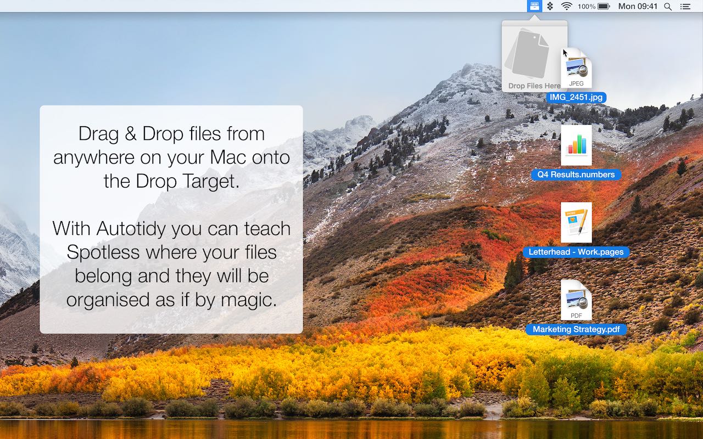Click the Q4 Results.numbers filename label
Viewport: 703px width, 439px height.
click(x=576, y=175)
